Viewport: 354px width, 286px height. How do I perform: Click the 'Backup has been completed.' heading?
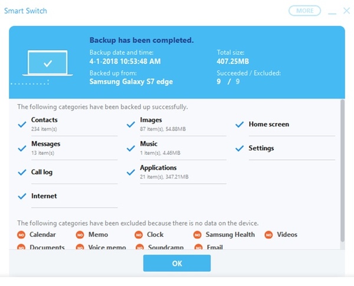[x=142, y=40]
